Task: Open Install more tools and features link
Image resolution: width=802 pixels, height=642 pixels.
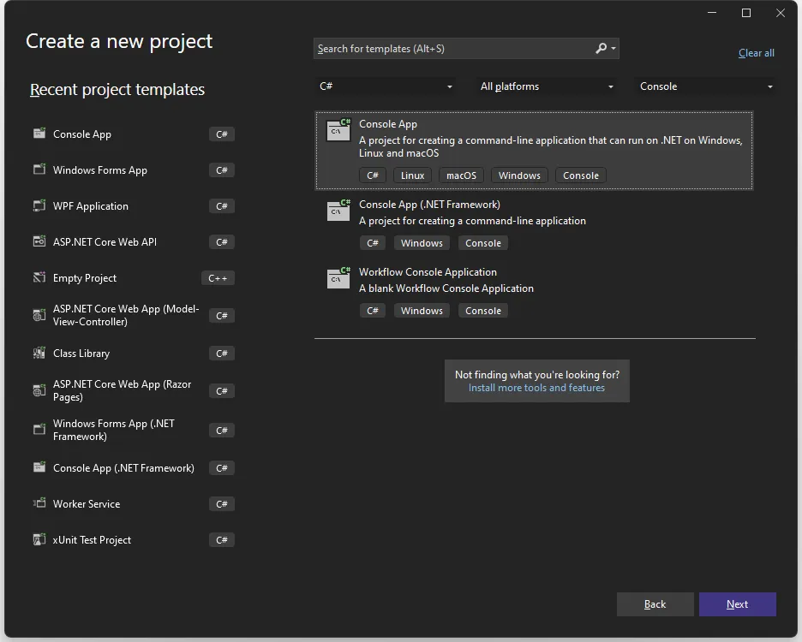Action: 536,388
